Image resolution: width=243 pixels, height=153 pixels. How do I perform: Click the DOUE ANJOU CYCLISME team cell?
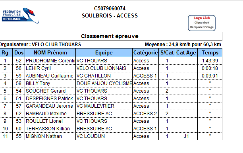click(104, 83)
